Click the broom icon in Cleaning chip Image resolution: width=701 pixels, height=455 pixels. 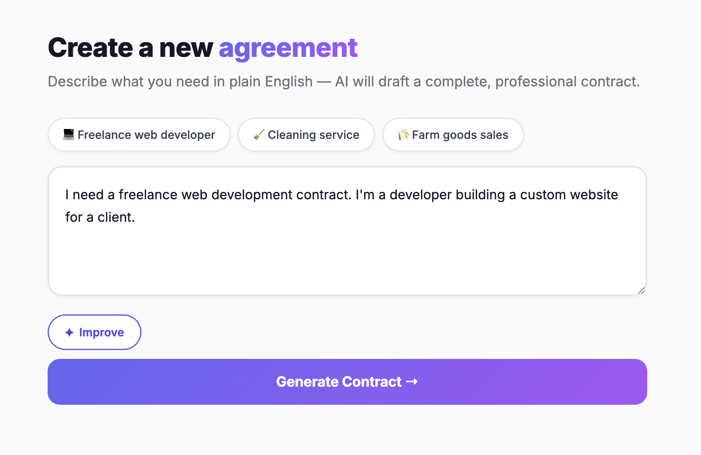pos(259,134)
